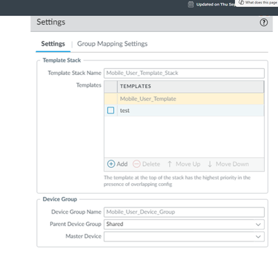The image size is (278, 256).
Task: Expand the Master Device dropdown arrow
Action: pyautogui.click(x=258, y=237)
